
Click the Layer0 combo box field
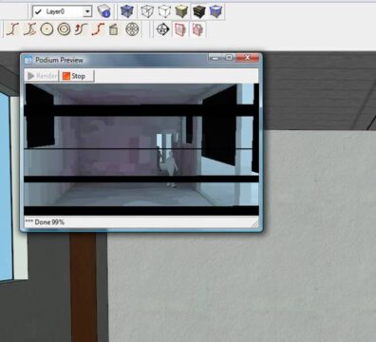(x=62, y=11)
